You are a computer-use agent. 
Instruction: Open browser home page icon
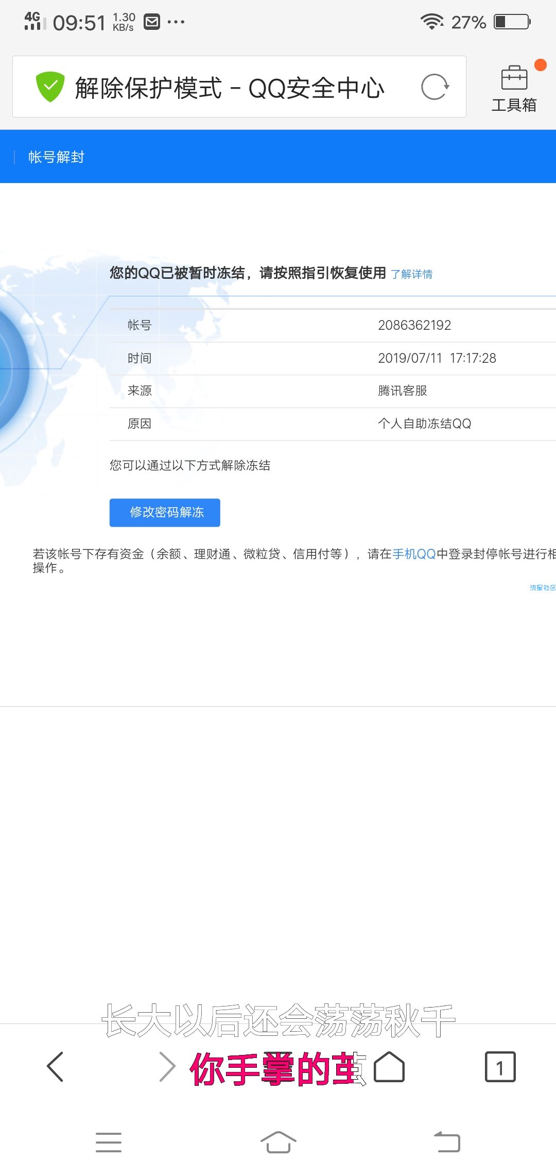(x=389, y=1067)
